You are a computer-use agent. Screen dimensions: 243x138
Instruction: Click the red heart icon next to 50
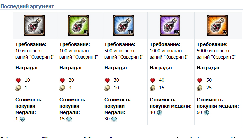(x=200, y=80)
